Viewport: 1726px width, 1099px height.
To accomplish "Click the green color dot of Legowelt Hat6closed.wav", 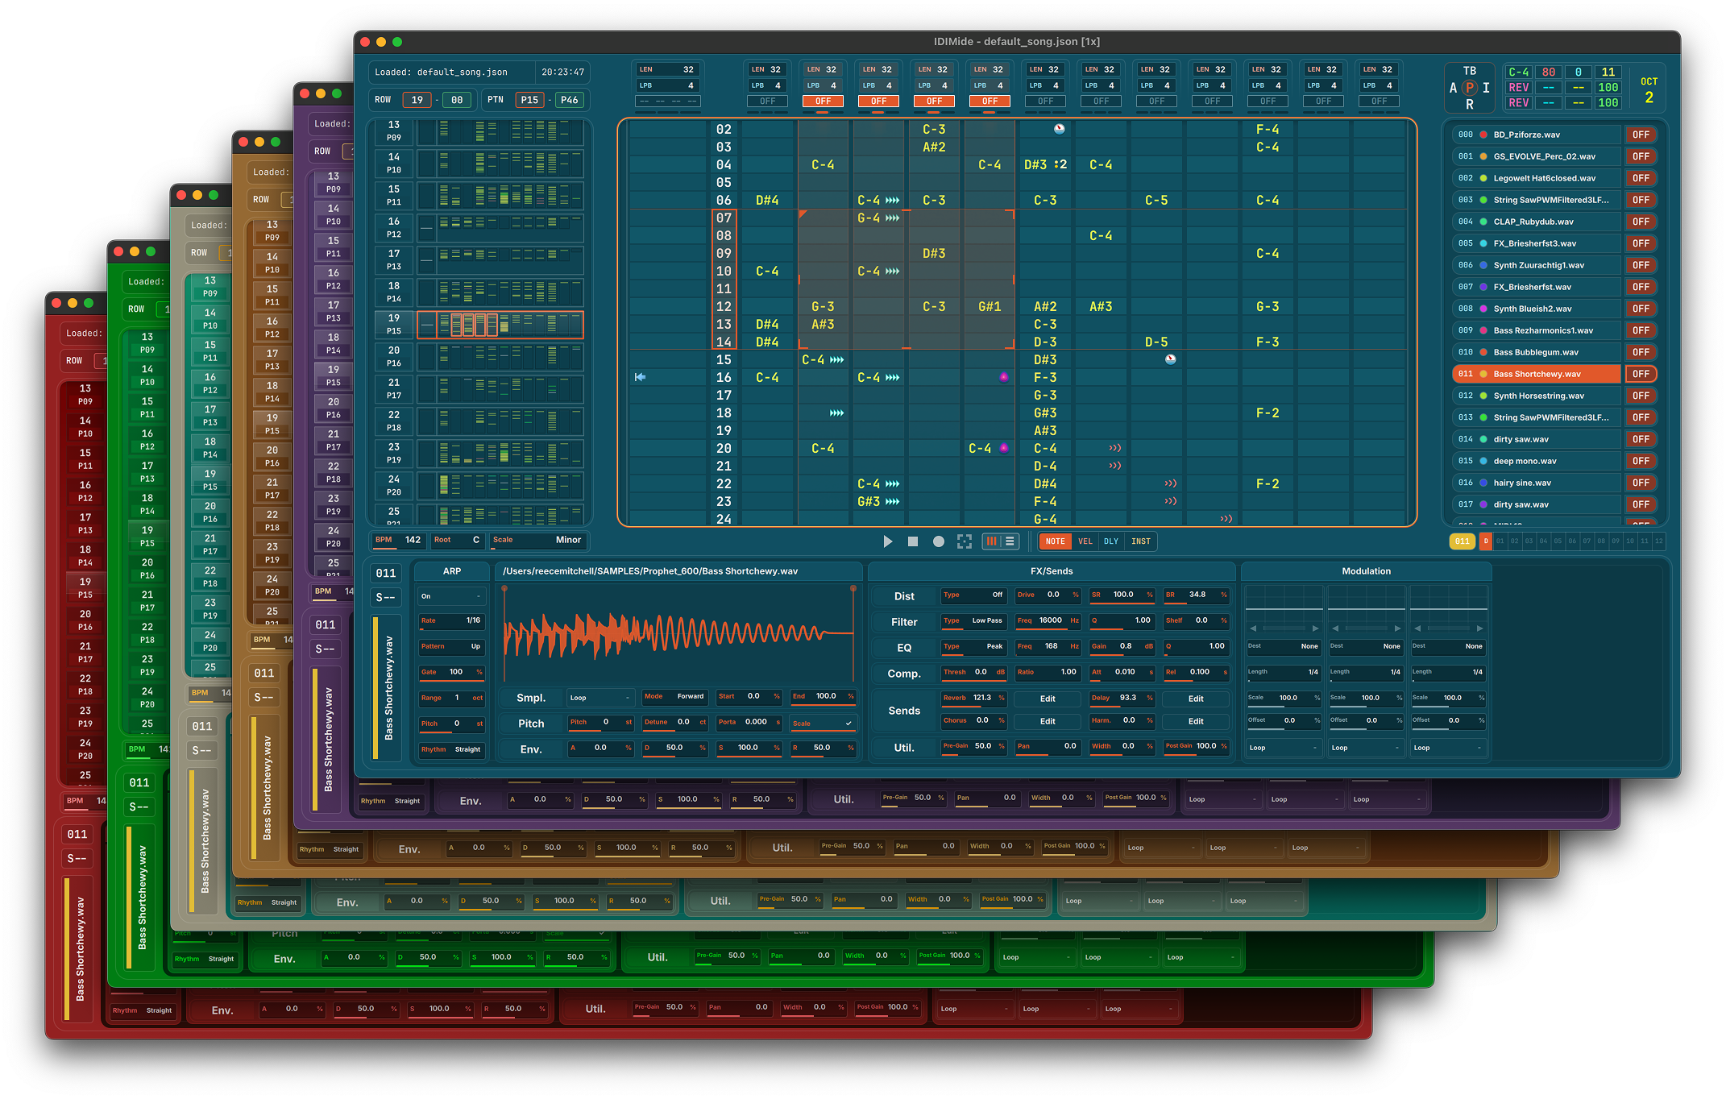I will pyautogui.click(x=1483, y=178).
